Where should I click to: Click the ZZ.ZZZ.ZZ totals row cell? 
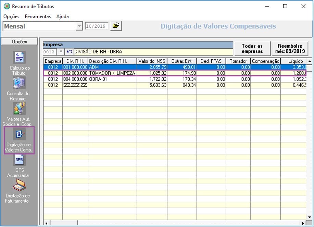click(75, 85)
